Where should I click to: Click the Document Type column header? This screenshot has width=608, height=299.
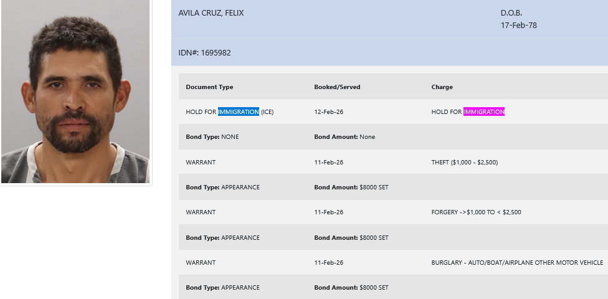[x=209, y=87]
